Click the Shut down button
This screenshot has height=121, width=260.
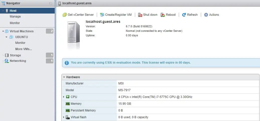(148, 15)
